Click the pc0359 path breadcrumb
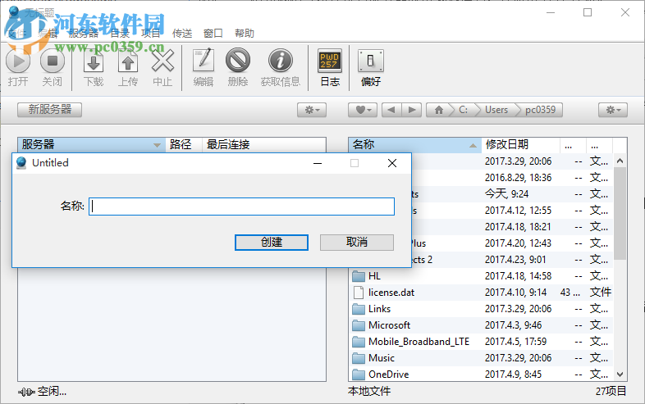Viewport: 645px width, 404px height. coord(540,110)
